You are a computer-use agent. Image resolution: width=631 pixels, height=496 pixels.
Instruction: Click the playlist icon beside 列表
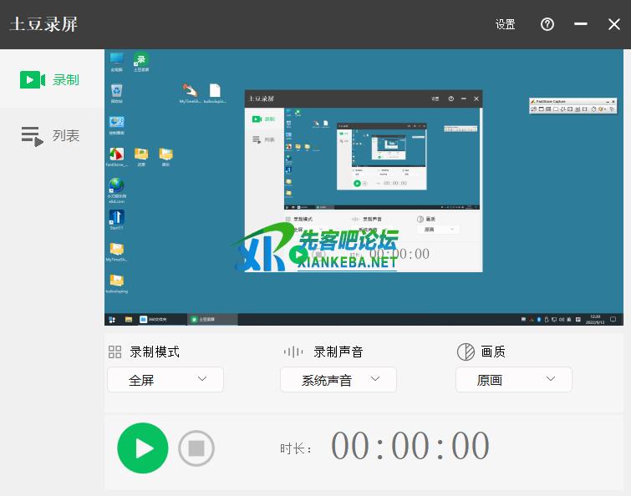32,136
